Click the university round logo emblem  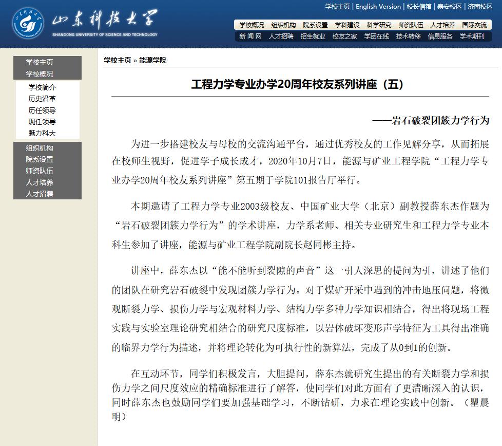click(28, 23)
